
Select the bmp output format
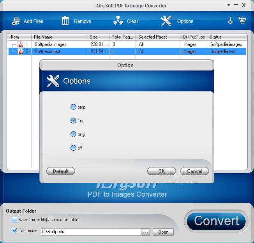pos(73,107)
